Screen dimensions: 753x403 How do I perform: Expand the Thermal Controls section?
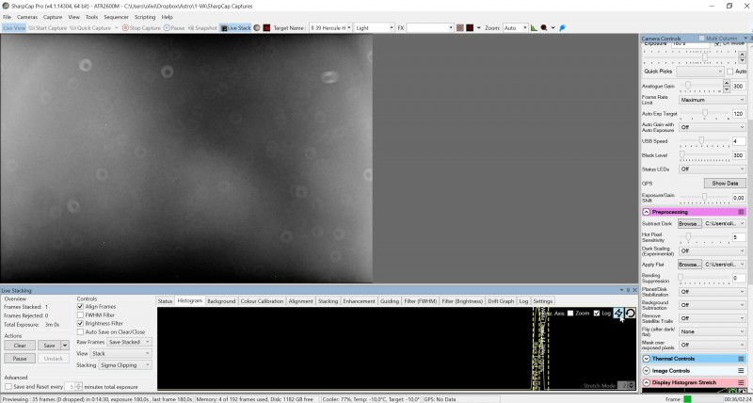pyautogui.click(x=647, y=359)
